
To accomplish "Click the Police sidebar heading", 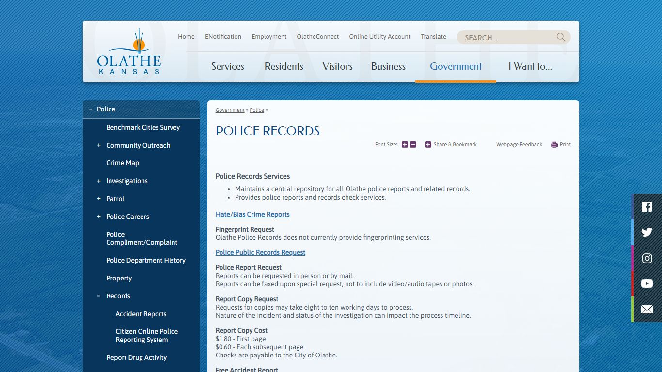I will pos(106,109).
